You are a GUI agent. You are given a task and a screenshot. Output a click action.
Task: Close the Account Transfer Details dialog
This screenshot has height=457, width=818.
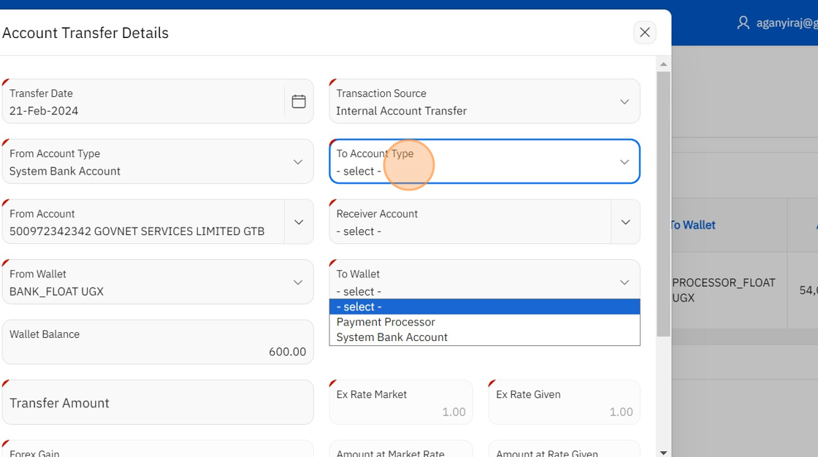(644, 32)
